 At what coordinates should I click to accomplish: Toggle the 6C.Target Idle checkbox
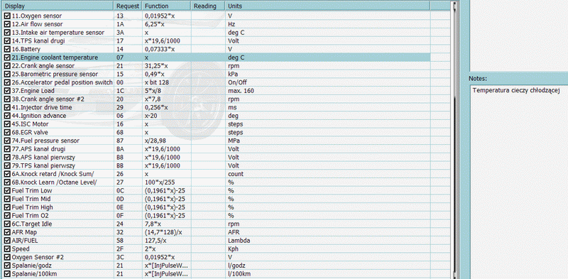(7, 224)
